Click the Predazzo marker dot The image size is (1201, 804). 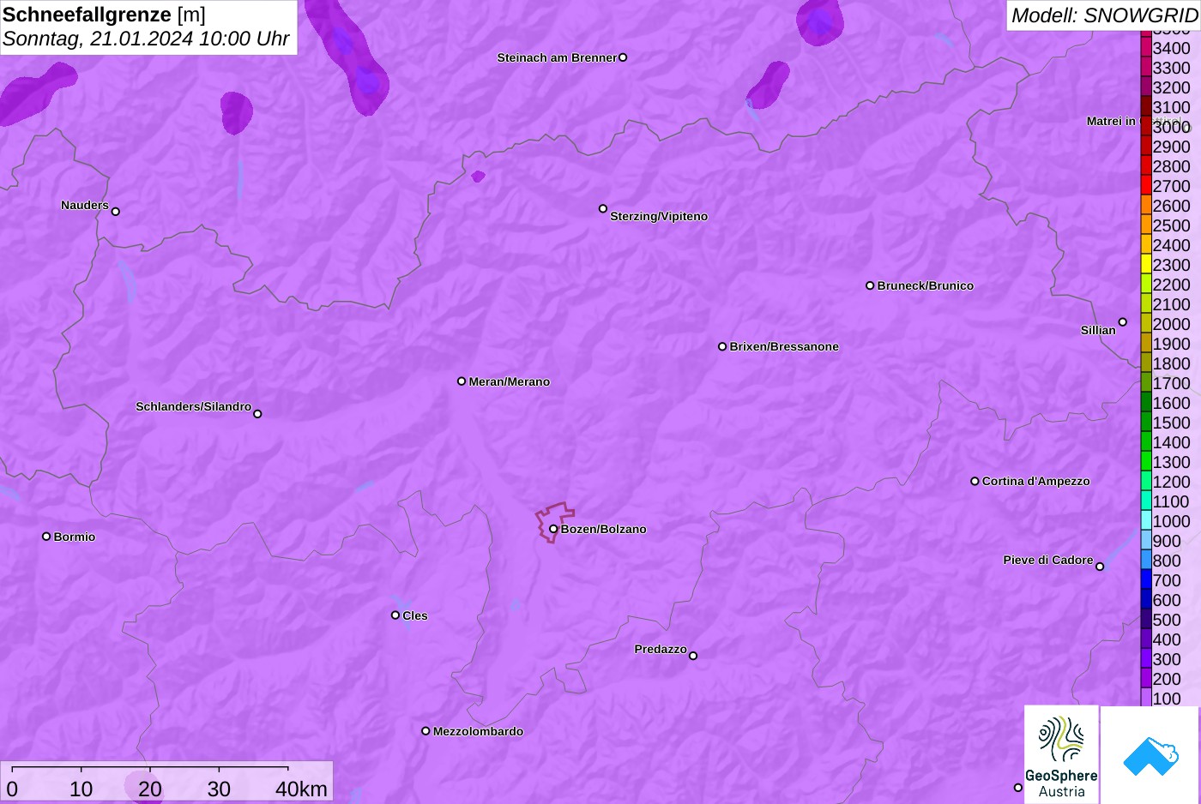693,656
